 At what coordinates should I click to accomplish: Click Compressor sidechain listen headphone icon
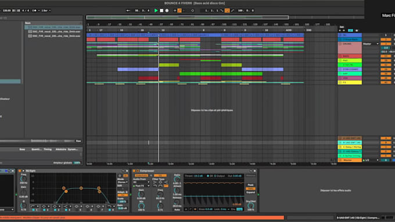[151, 175]
